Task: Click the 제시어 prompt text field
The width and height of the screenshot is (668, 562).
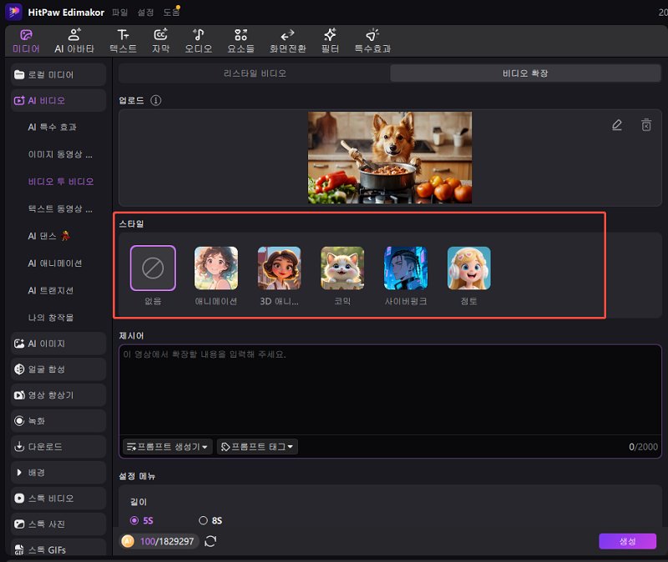Action: (390, 389)
